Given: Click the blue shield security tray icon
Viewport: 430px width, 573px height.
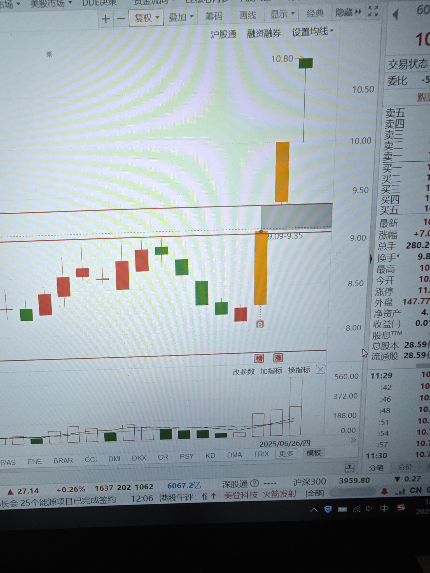Looking at the screenshot, I should tap(328, 509).
